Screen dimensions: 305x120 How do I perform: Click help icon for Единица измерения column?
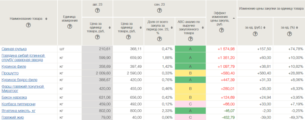(x=70, y=26)
